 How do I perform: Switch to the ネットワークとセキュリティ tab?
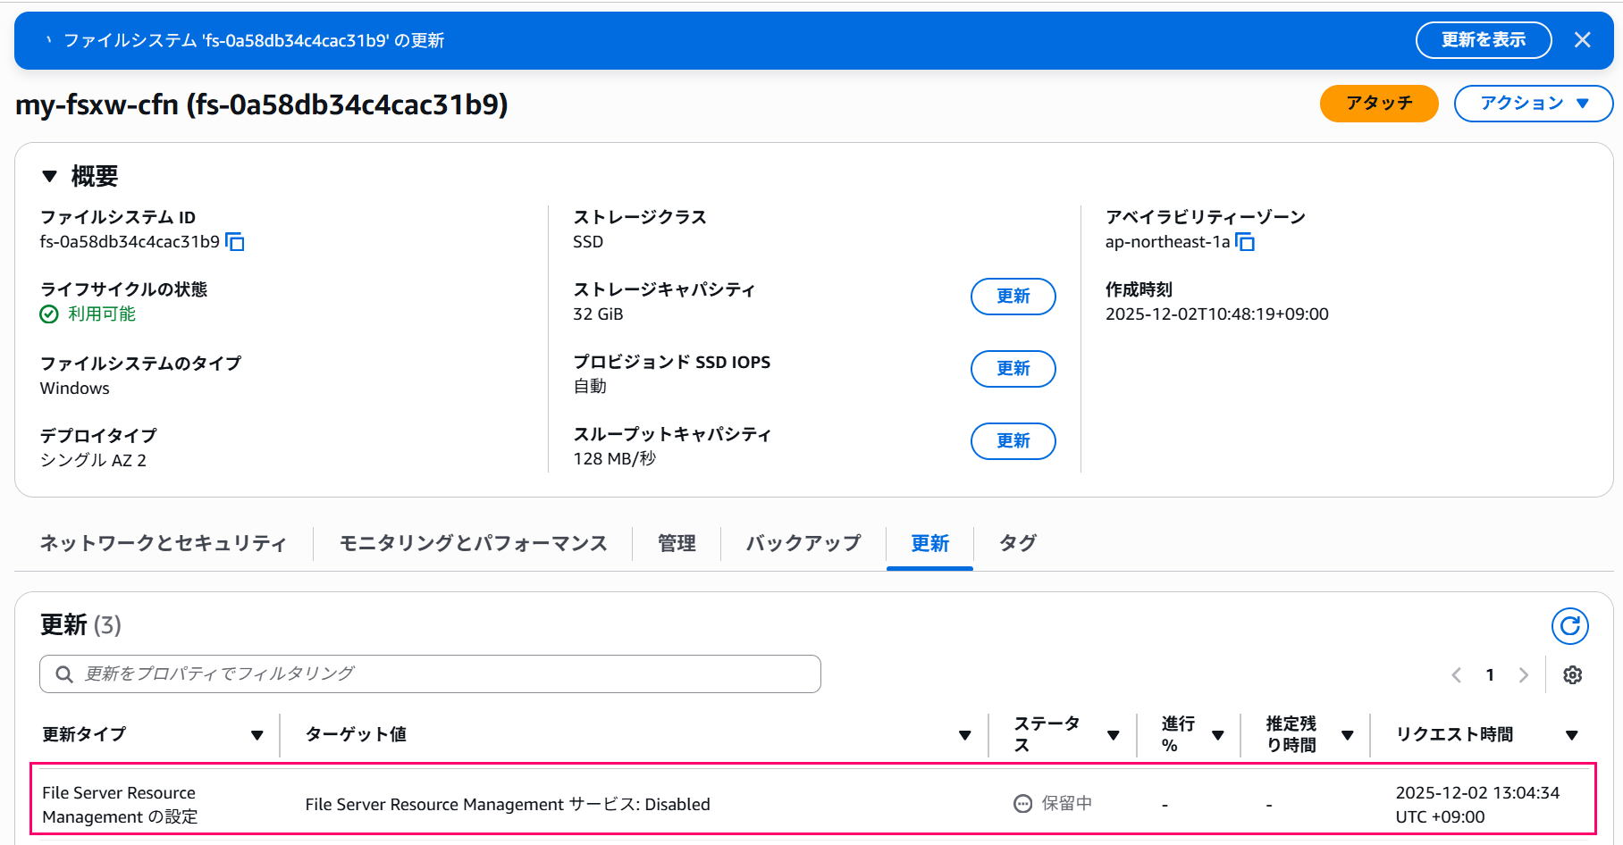(x=163, y=543)
